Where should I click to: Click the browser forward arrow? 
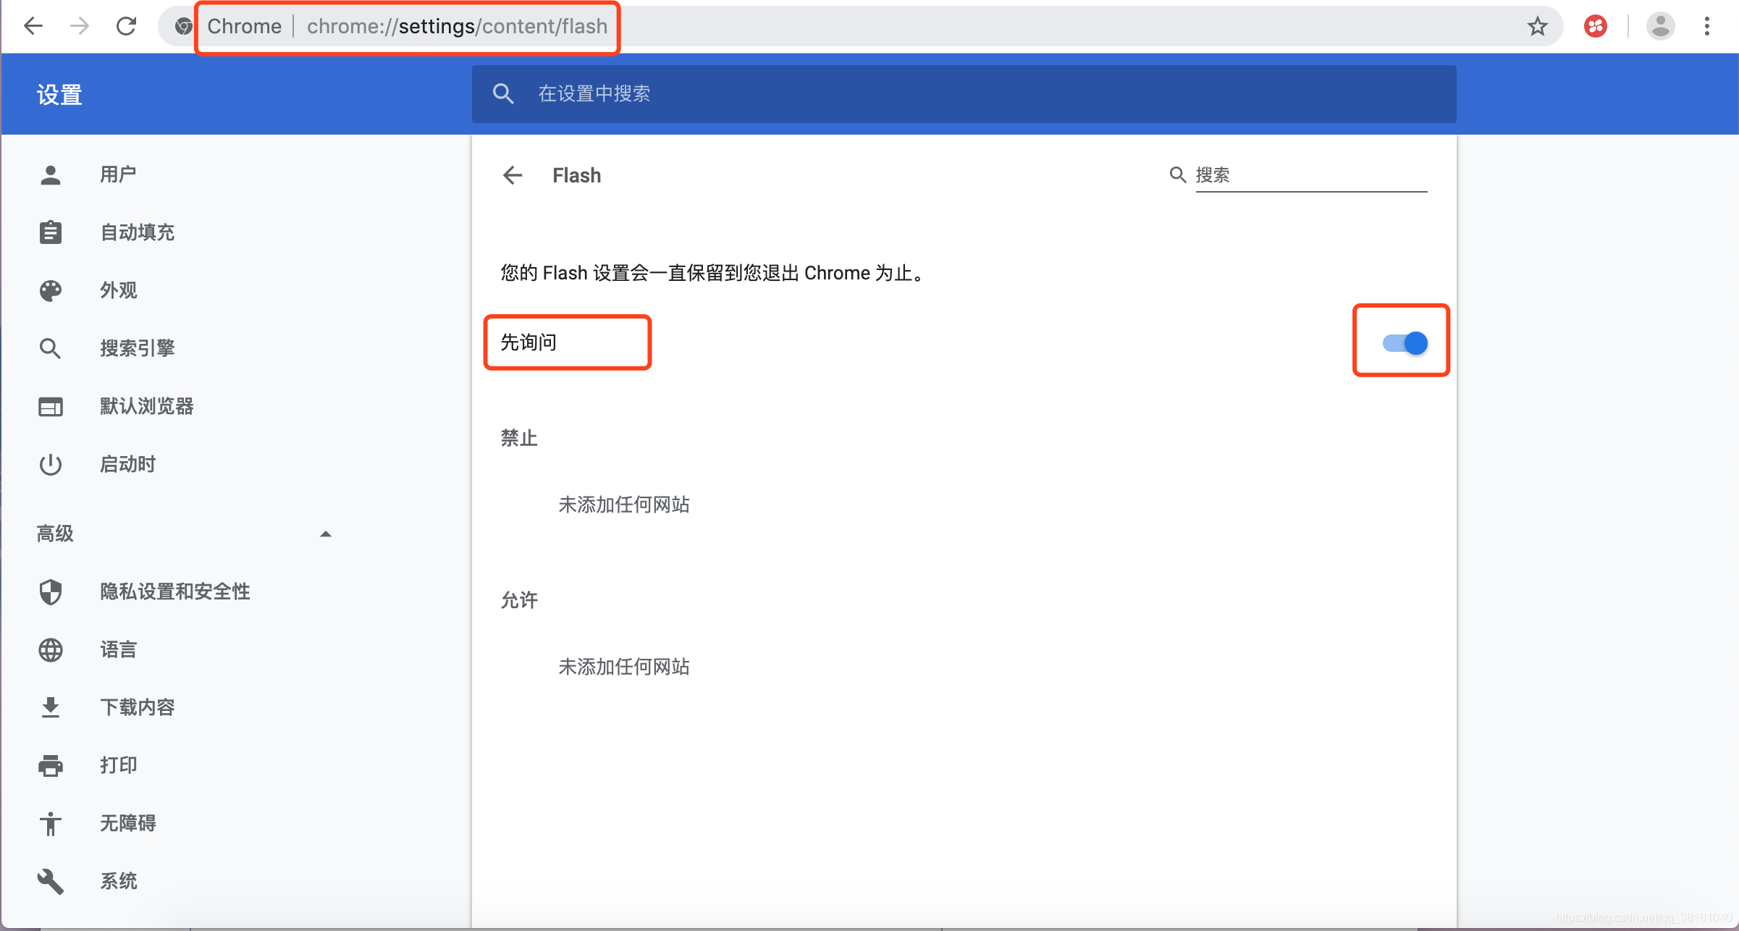pyautogui.click(x=80, y=26)
